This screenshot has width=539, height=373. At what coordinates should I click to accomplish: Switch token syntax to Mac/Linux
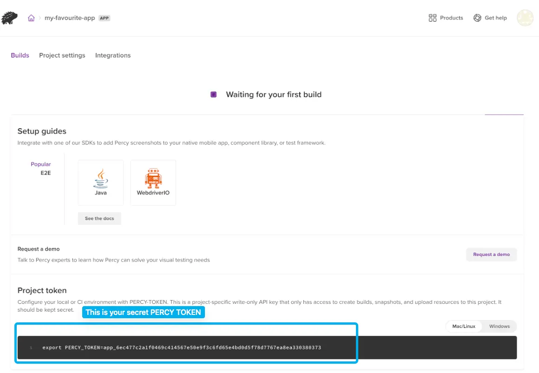click(x=464, y=326)
